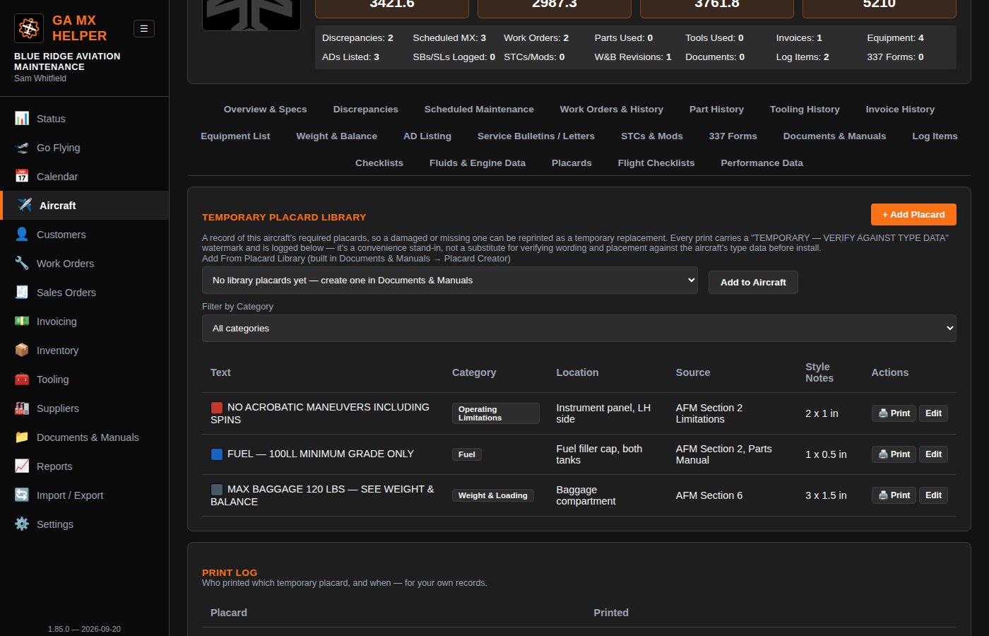
Task: Click the Weight & Loading category badge
Action: [493, 495]
